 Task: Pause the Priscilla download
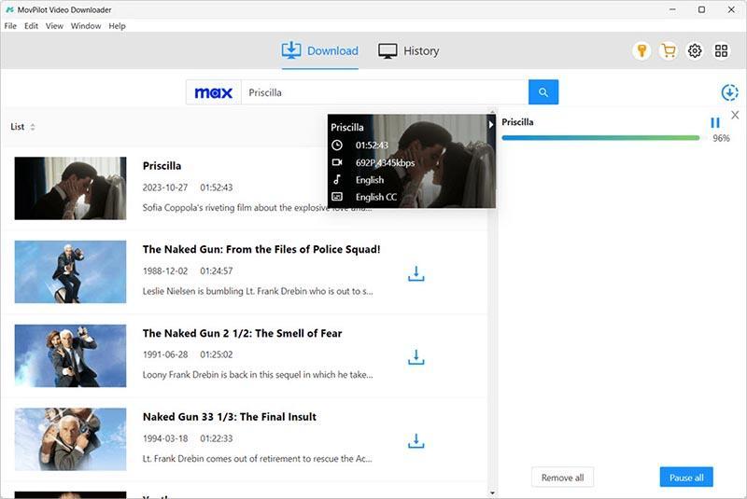pyautogui.click(x=715, y=123)
